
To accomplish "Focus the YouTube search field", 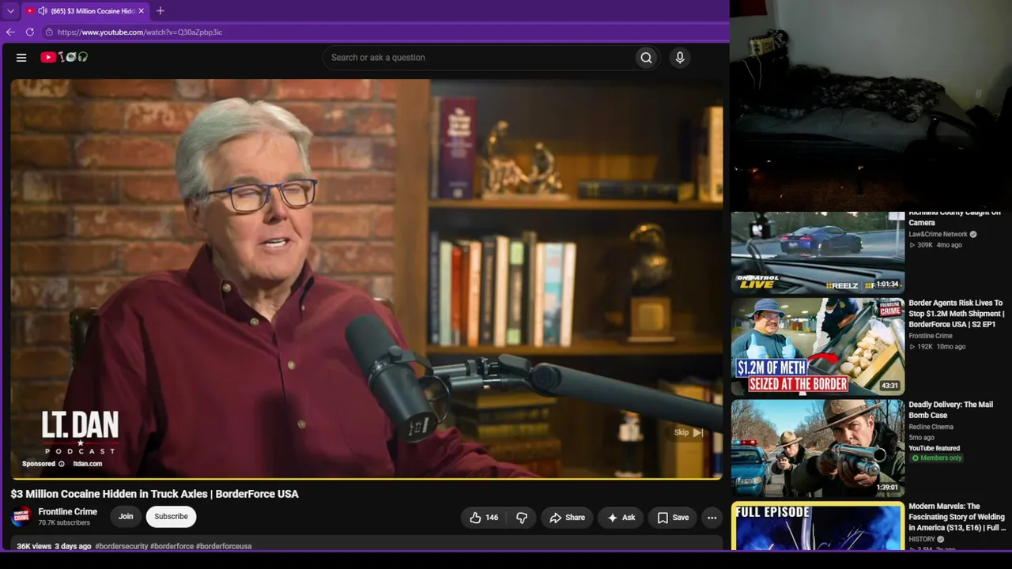I will click(x=478, y=58).
